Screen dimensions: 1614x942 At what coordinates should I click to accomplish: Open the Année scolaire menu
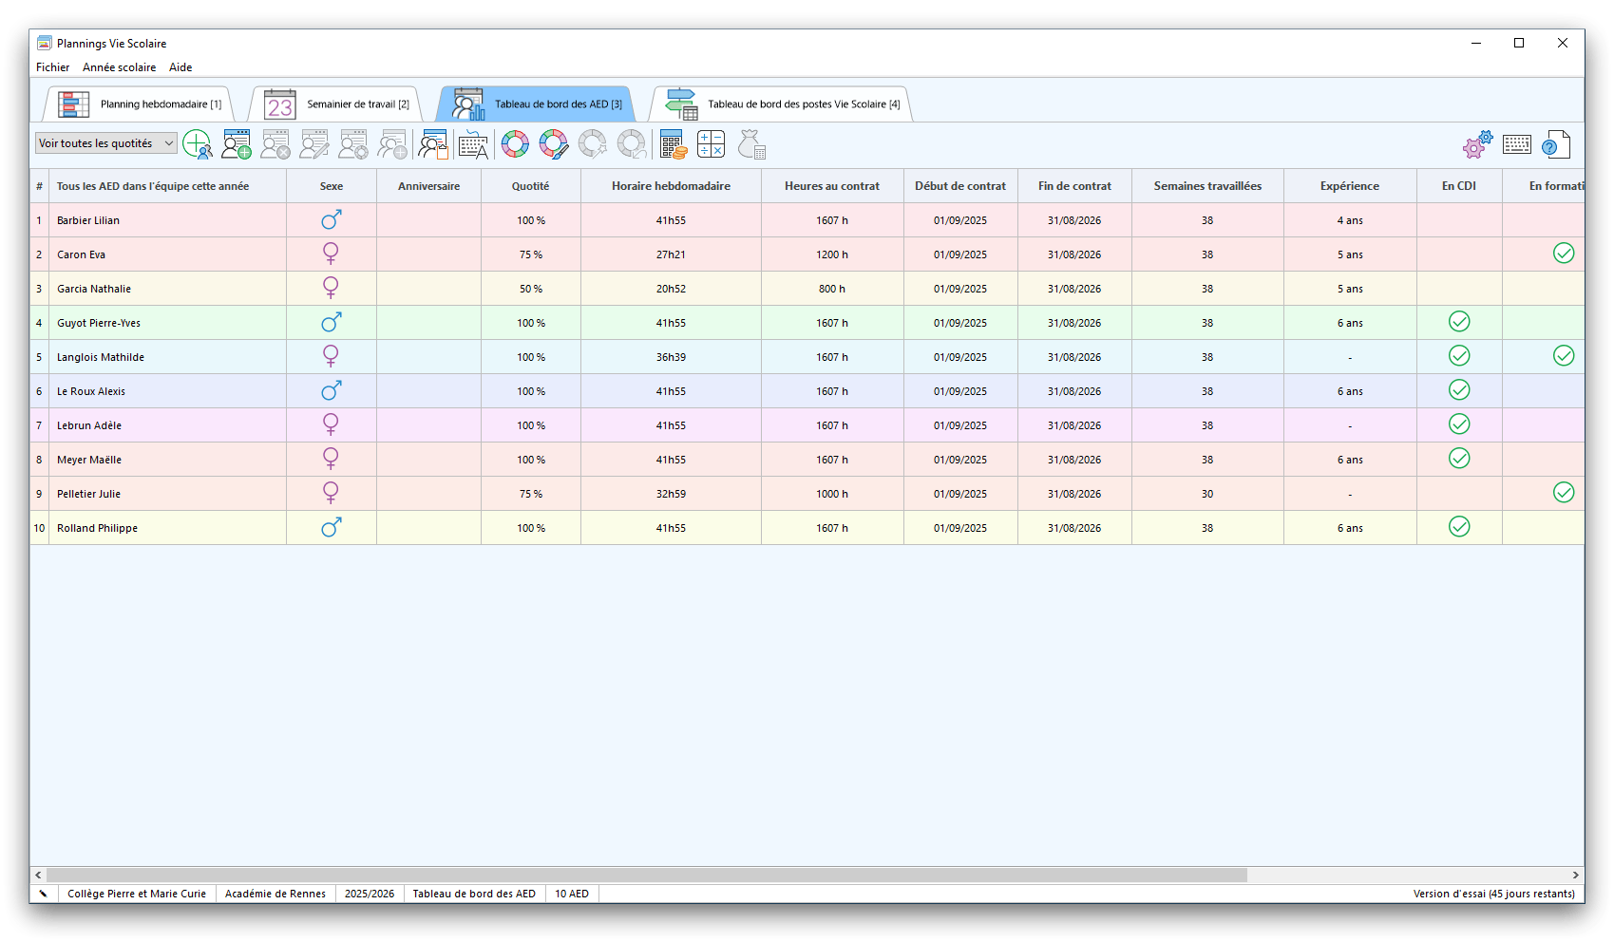click(119, 67)
